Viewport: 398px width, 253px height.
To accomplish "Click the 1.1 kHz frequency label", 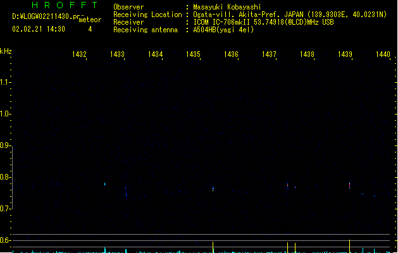I will (x=5, y=82).
